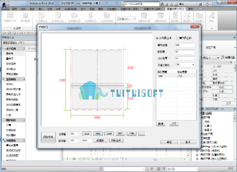This screenshot has height=172, width=237.
Task: Click the Open icon in quick access toolbar
Action: click(x=5, y=33)
